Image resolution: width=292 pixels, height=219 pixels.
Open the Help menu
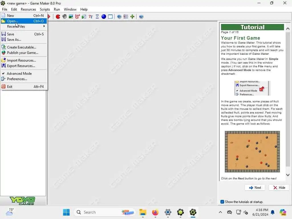point(84,9)
